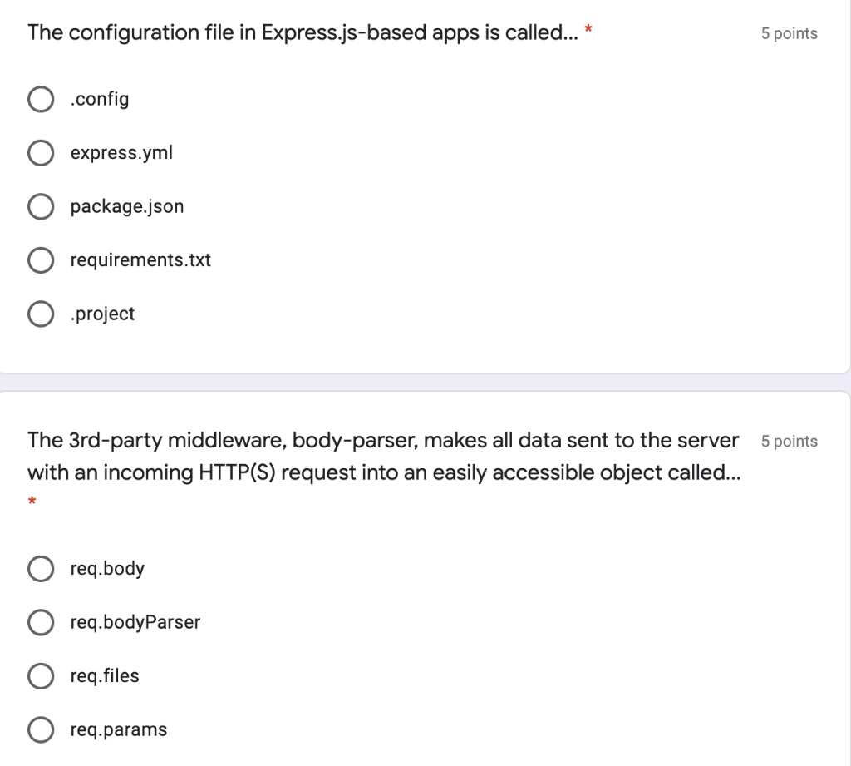Select the req.params answer option
The width and height of the screenshot is (851, 766).
(x=41, y=729)
